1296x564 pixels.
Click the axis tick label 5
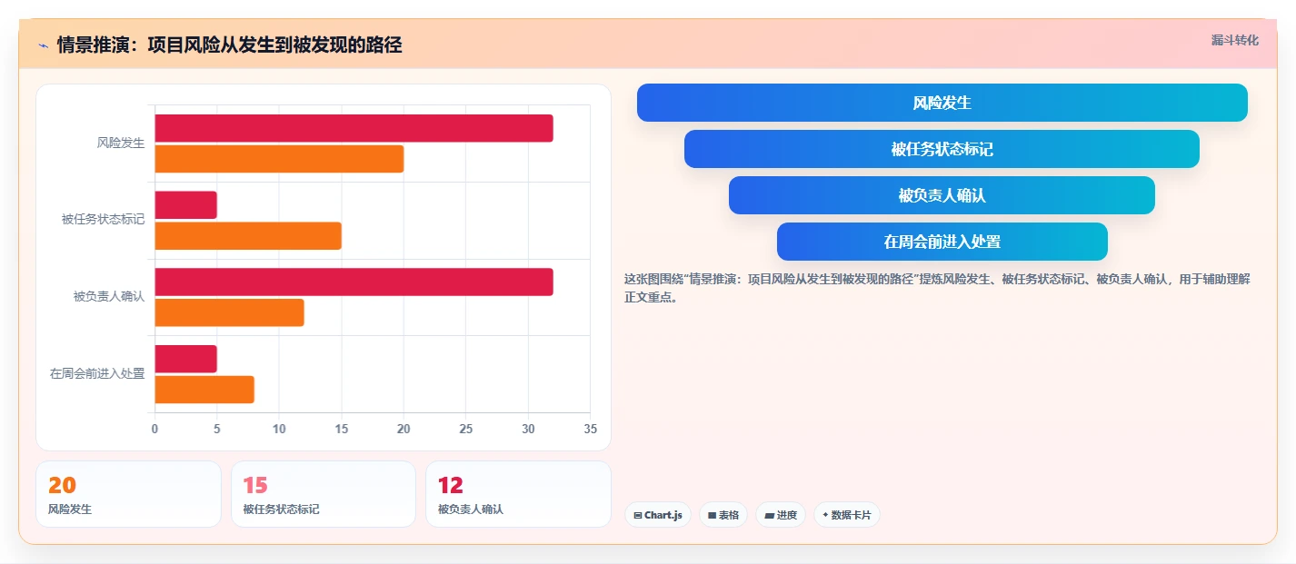coord(217,429)
